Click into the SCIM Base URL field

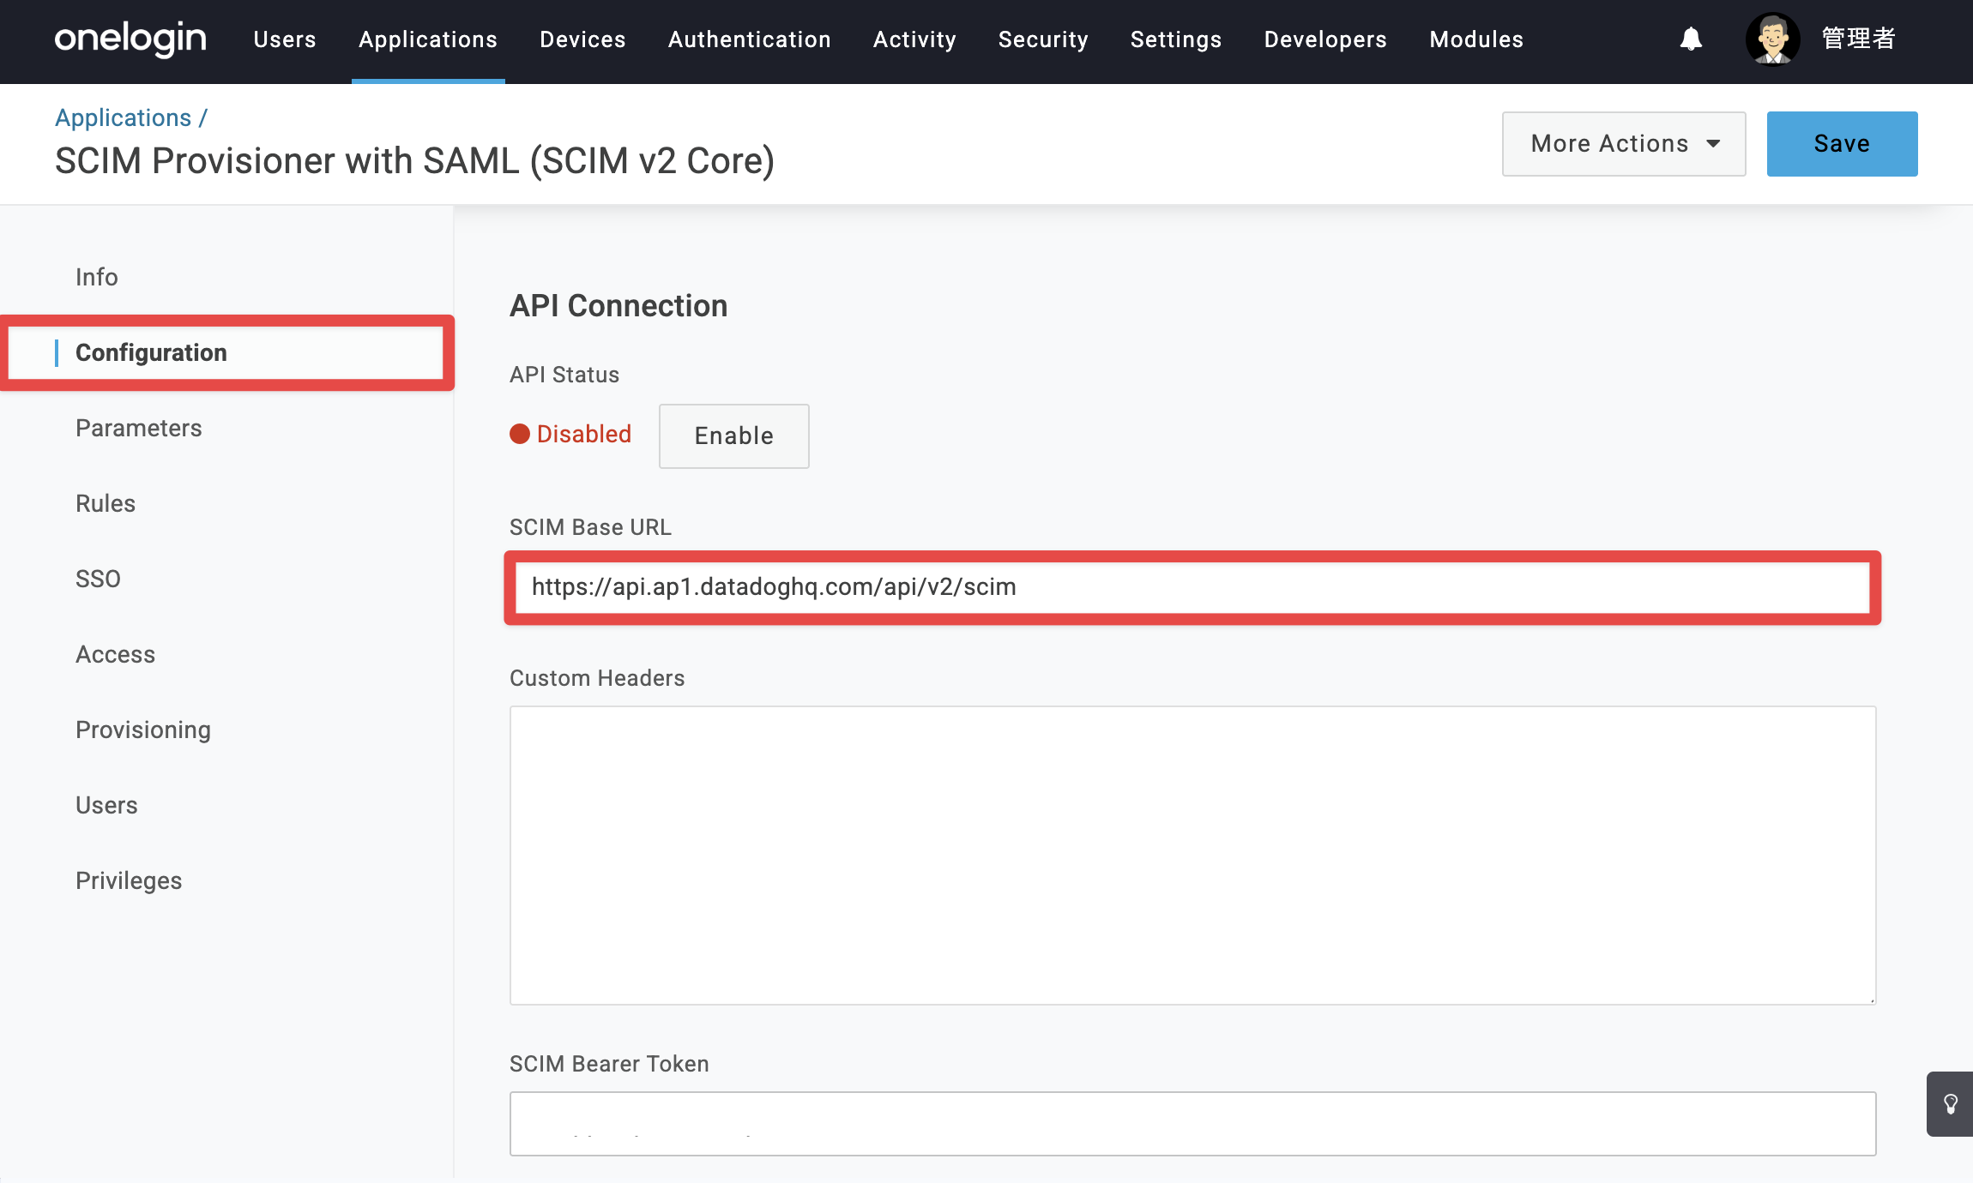click(1192, 587)
